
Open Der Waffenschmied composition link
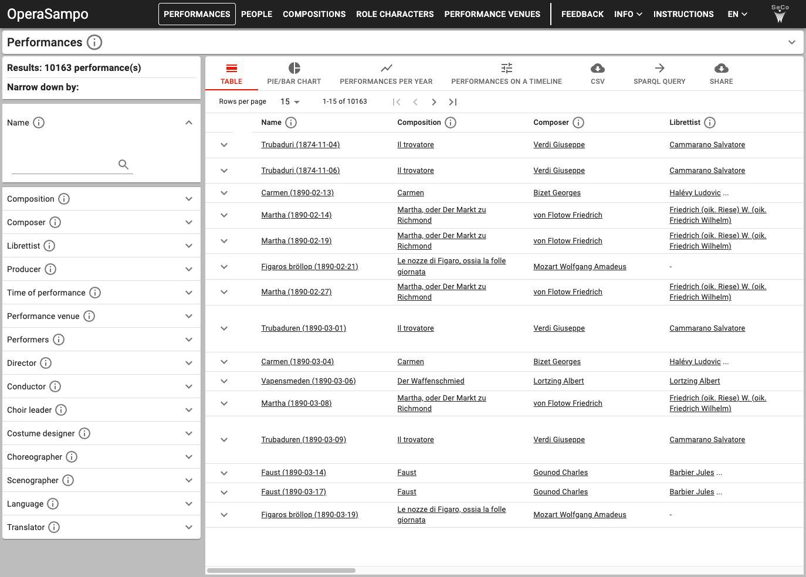pyautogui.click(x=431, y=381)
